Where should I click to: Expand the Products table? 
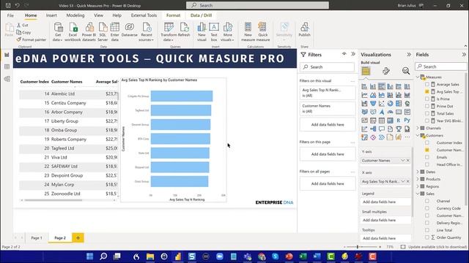[418, 179]
